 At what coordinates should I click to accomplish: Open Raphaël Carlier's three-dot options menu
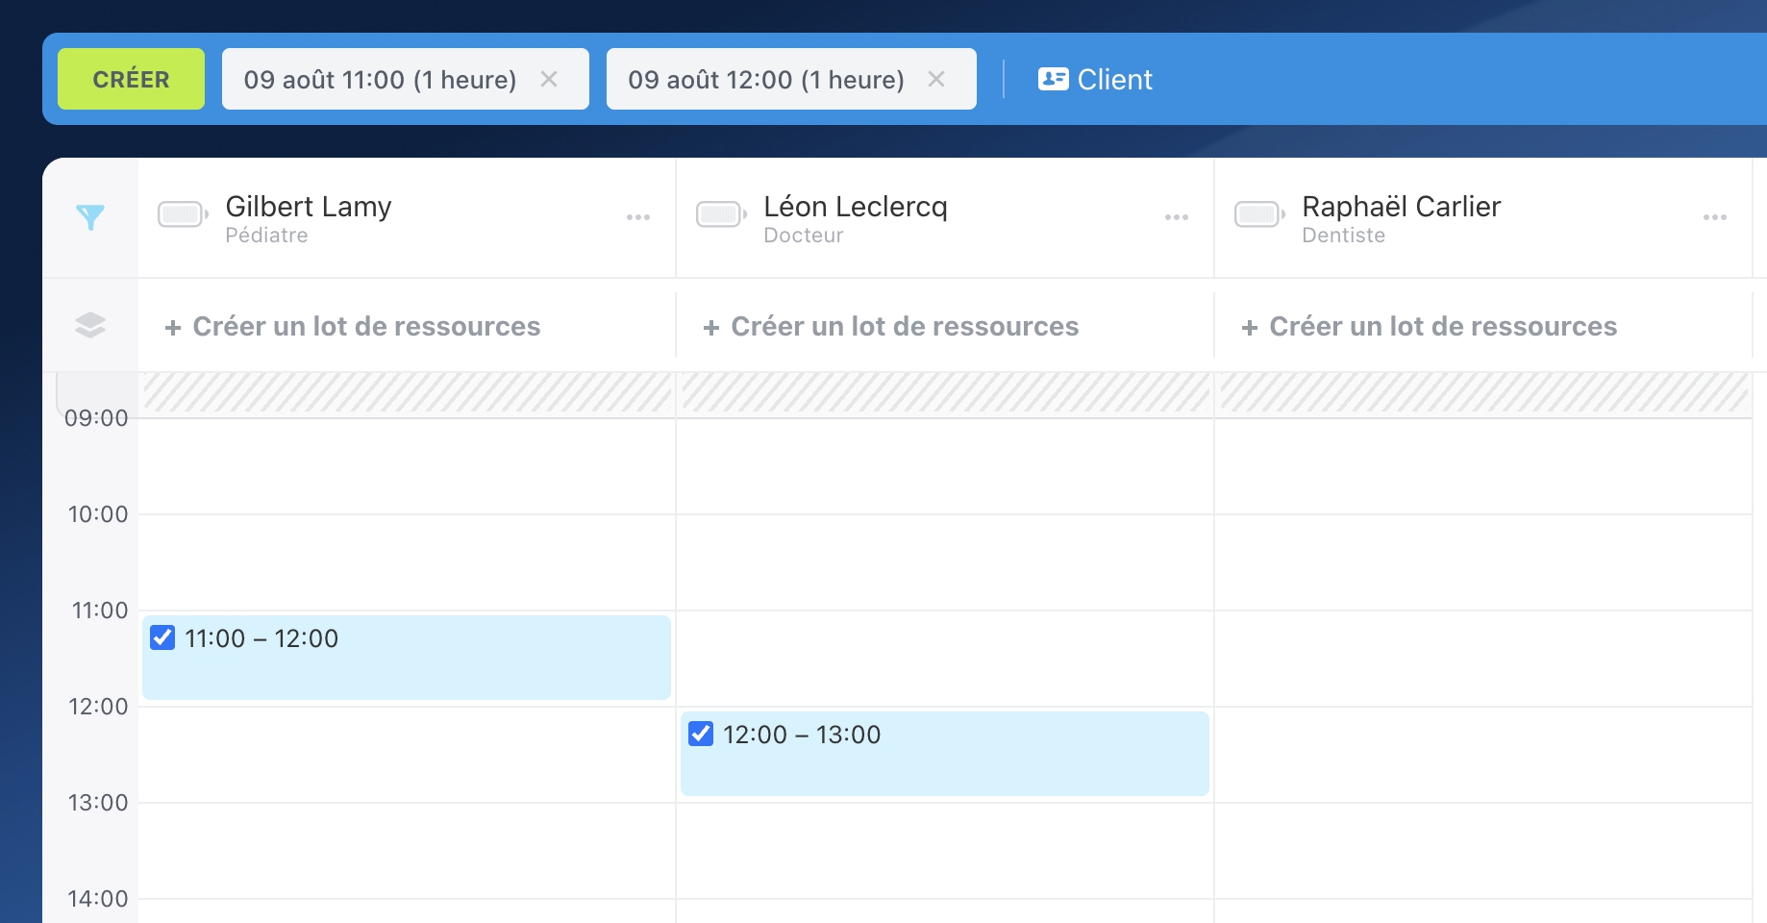click(1715, 217)
